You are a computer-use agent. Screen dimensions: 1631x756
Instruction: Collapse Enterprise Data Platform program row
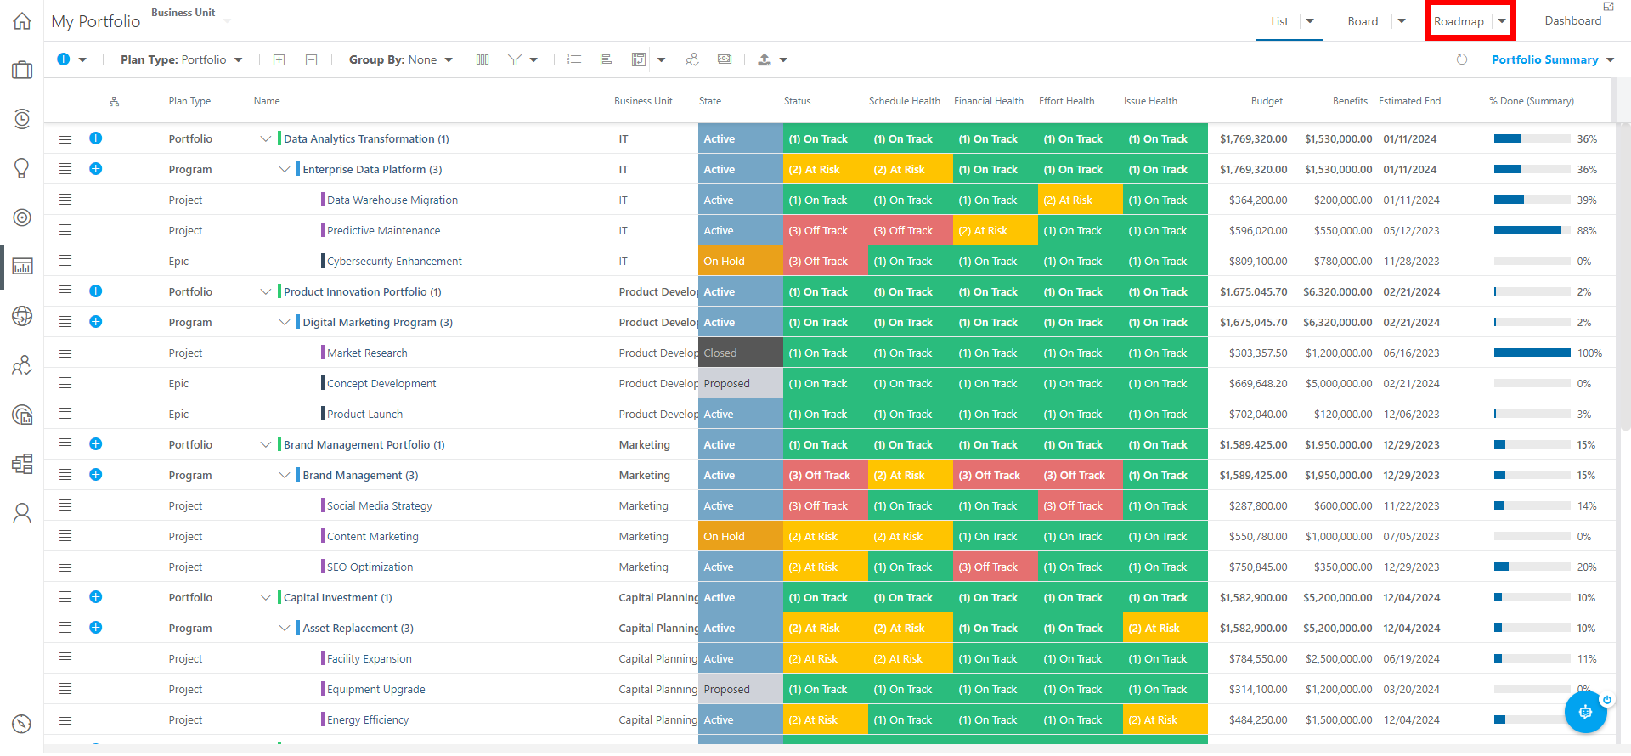pyautogui.click(x=285, y=169)
